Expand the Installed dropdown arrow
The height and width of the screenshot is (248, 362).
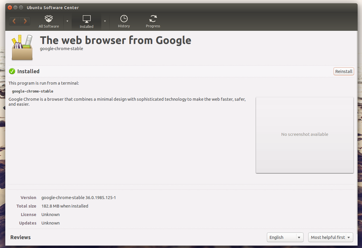[x=105, y=21]
